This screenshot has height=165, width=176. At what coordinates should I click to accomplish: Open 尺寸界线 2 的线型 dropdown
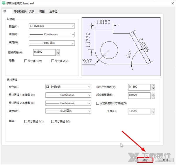point(68,103)
